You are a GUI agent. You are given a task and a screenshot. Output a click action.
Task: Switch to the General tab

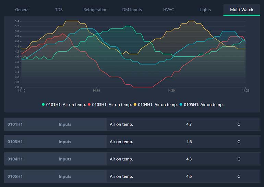(22, 10)
